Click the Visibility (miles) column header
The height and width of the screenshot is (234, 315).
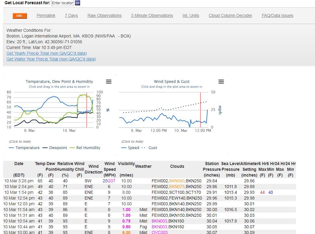click(x=126, y=169)
